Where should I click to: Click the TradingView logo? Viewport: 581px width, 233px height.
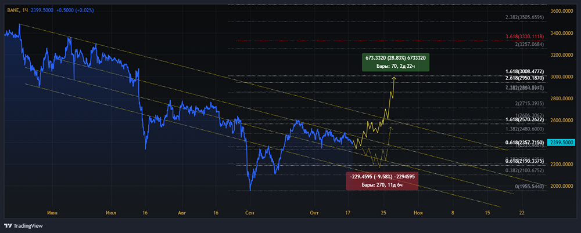23,225
